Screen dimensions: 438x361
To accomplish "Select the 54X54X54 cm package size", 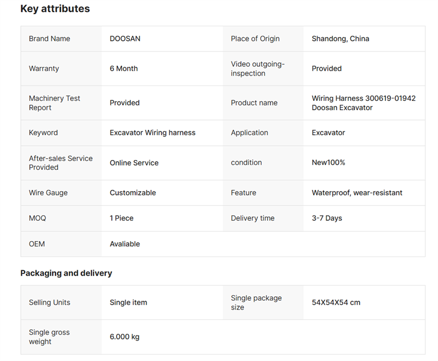I will 336,302.
